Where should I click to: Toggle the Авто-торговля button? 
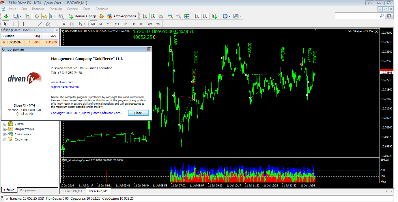[x=121, y=16]
